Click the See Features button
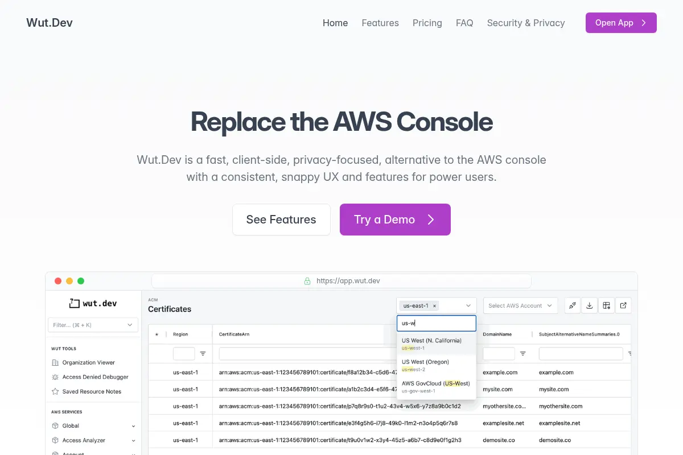 pos(281,220)
